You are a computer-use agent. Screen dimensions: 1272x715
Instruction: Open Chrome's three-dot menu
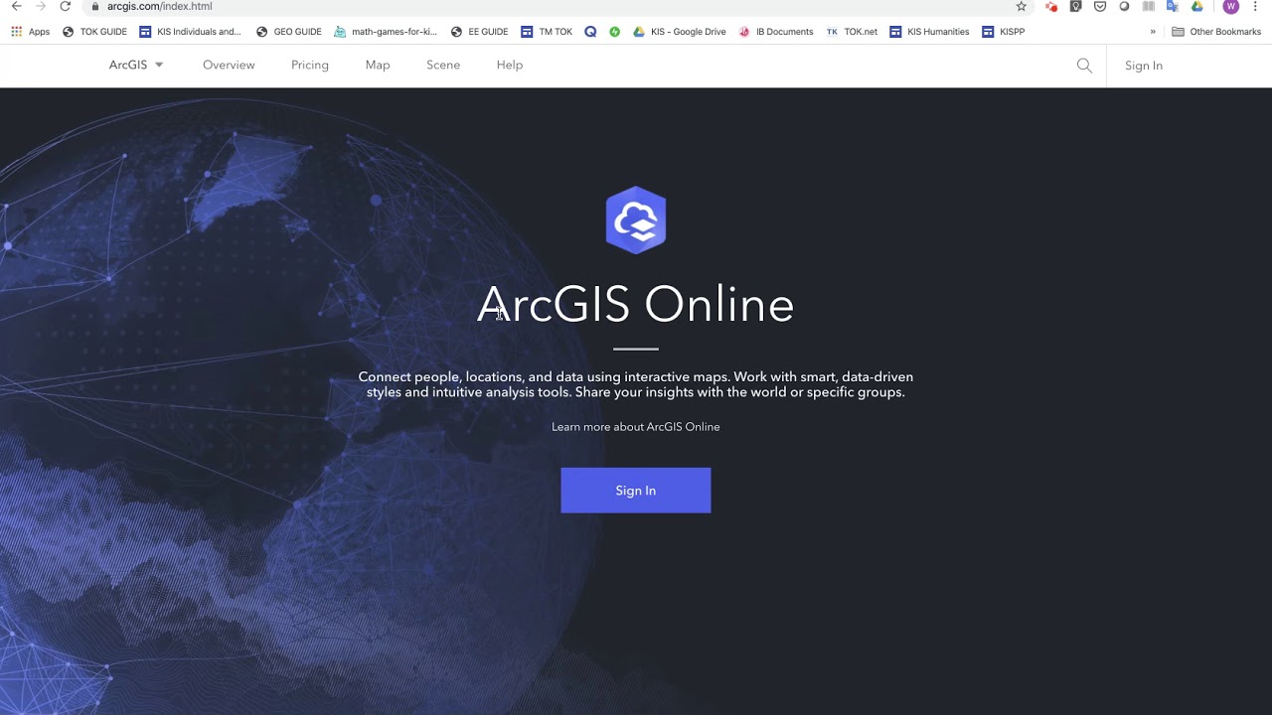point(1256,6)
